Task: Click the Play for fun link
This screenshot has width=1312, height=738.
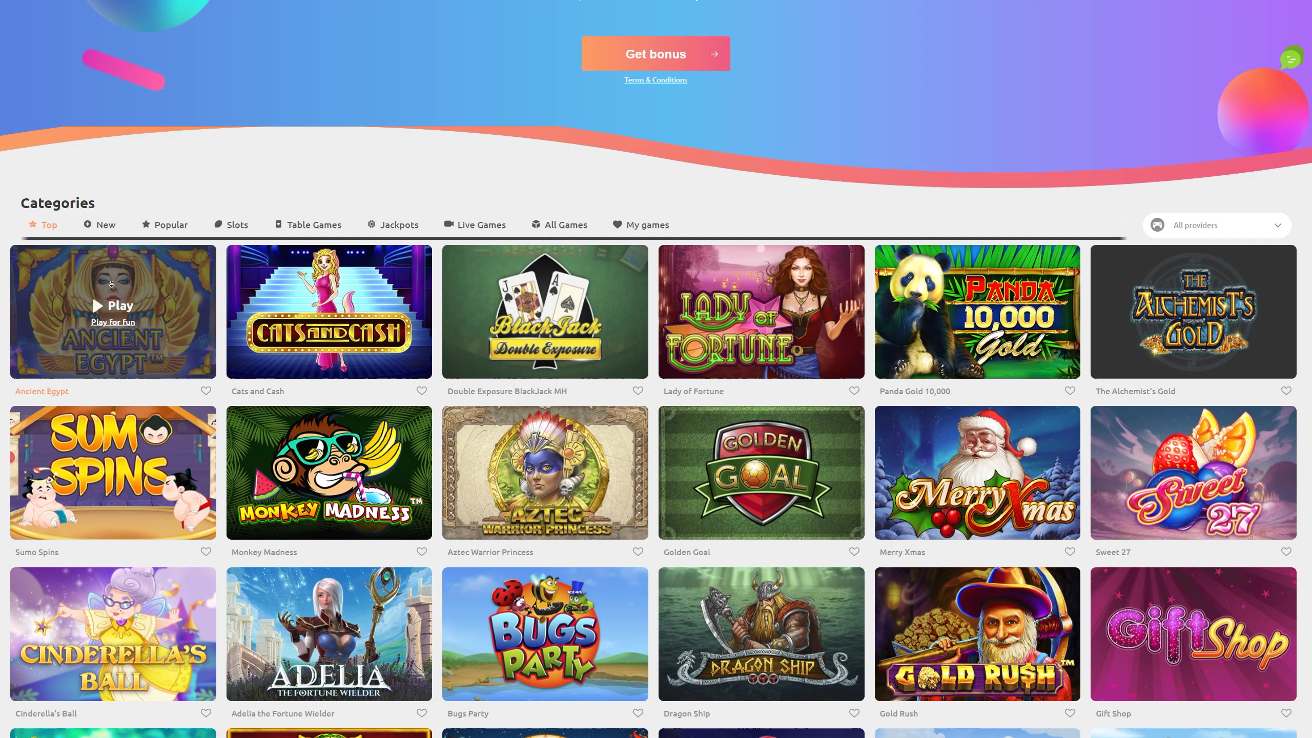Action: (113, 322)
